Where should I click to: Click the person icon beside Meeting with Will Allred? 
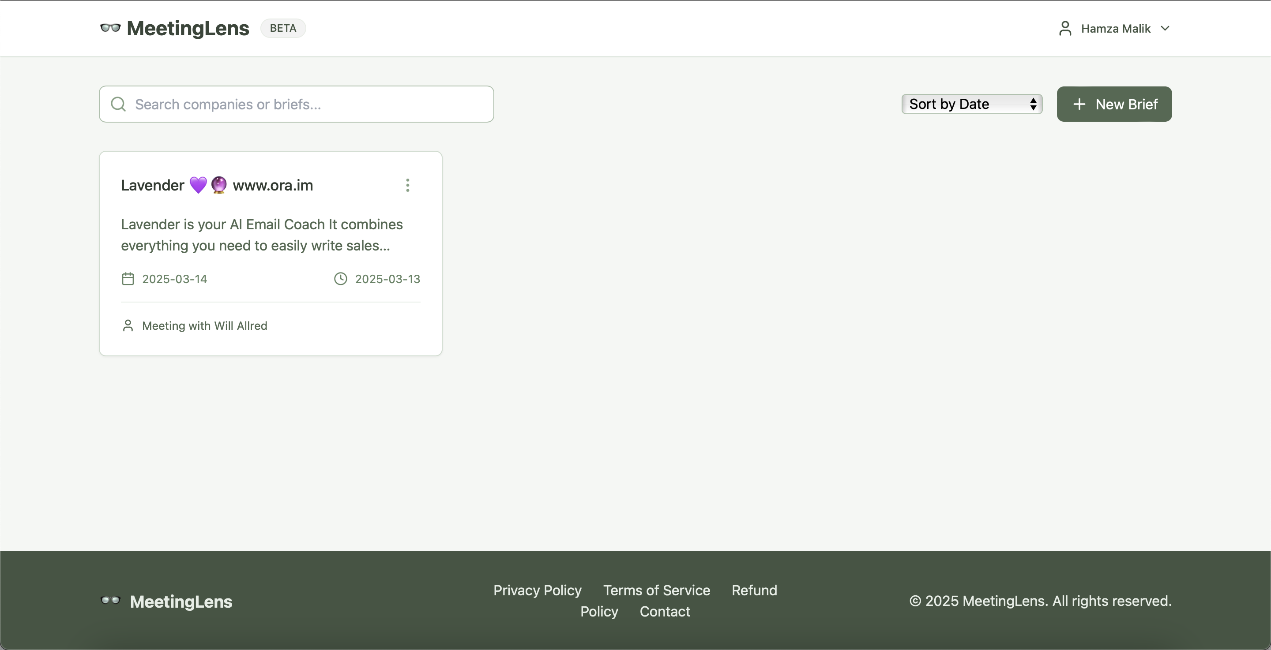point(128,326)
